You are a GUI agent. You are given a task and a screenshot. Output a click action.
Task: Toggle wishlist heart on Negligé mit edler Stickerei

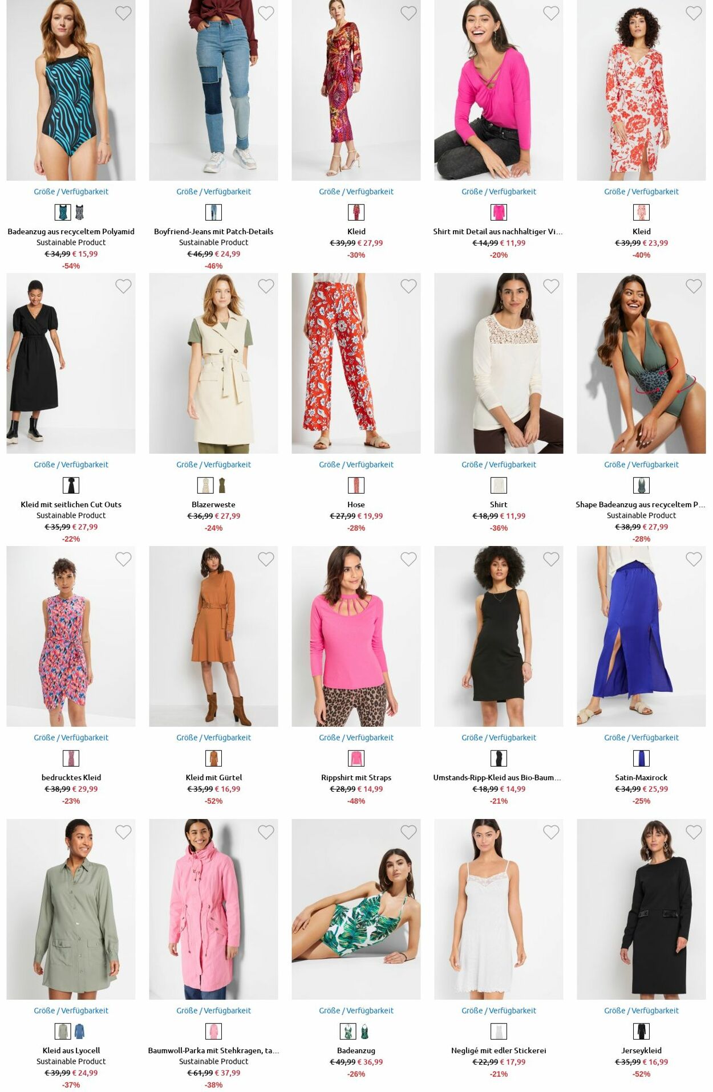coord(551,832)
